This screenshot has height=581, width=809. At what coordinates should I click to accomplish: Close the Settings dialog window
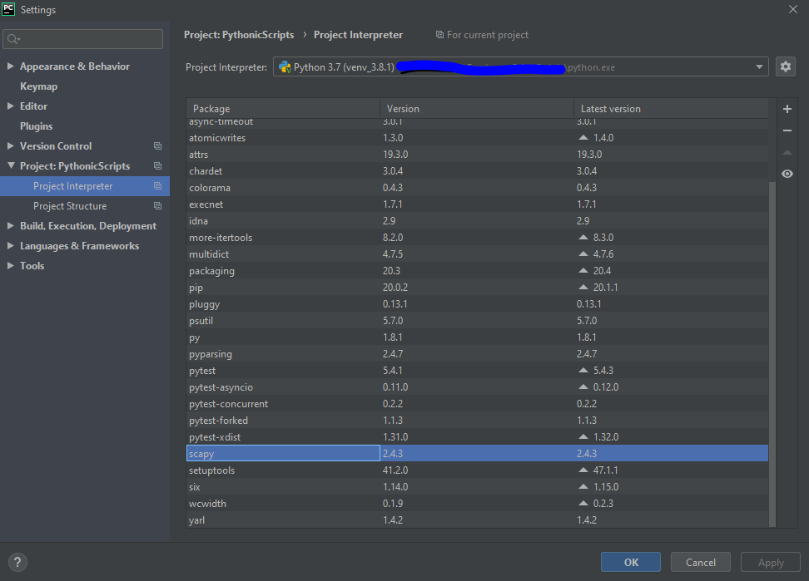pyautogui.click(x=793, y=9)
